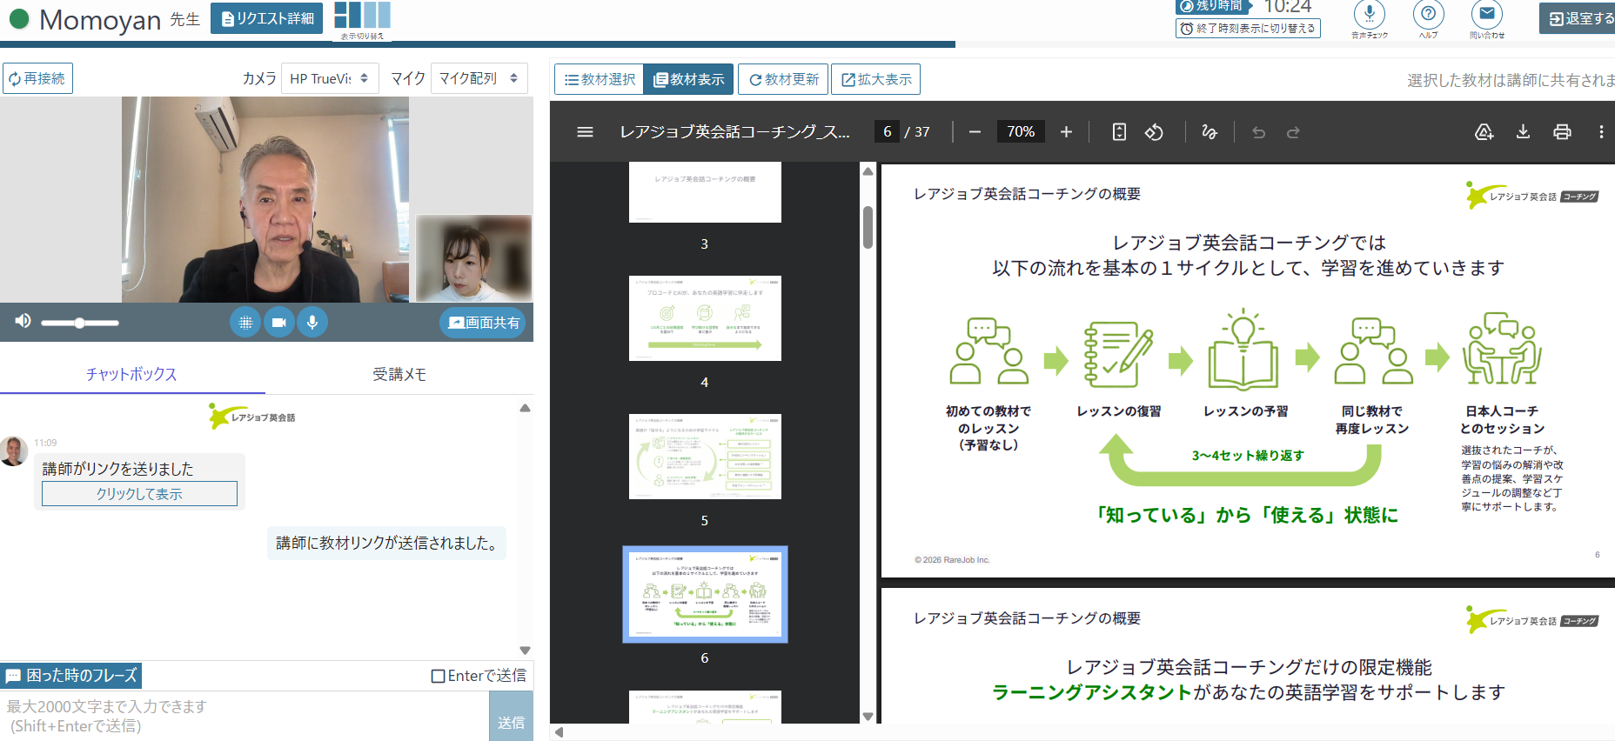The image size is (1615, 741).
Task: Click the 再接続 reconnect button
Action: 37,78
